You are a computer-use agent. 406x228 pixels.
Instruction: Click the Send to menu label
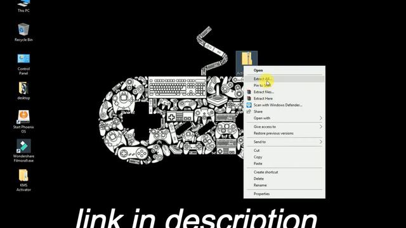(x=259, y=142)
